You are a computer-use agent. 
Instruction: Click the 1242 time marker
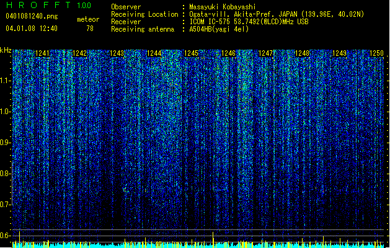click(79, 53)
